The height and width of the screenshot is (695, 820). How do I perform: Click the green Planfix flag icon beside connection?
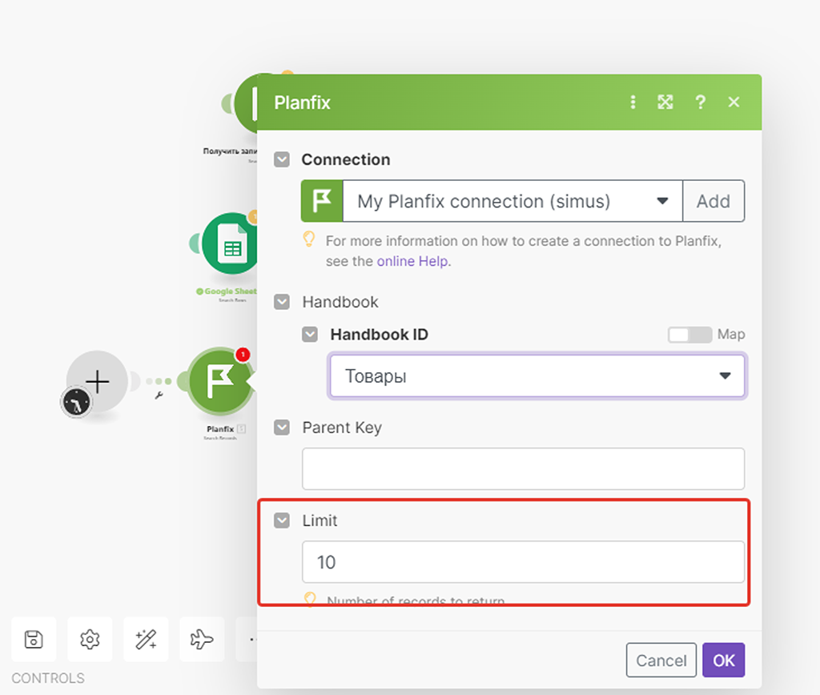322,201
